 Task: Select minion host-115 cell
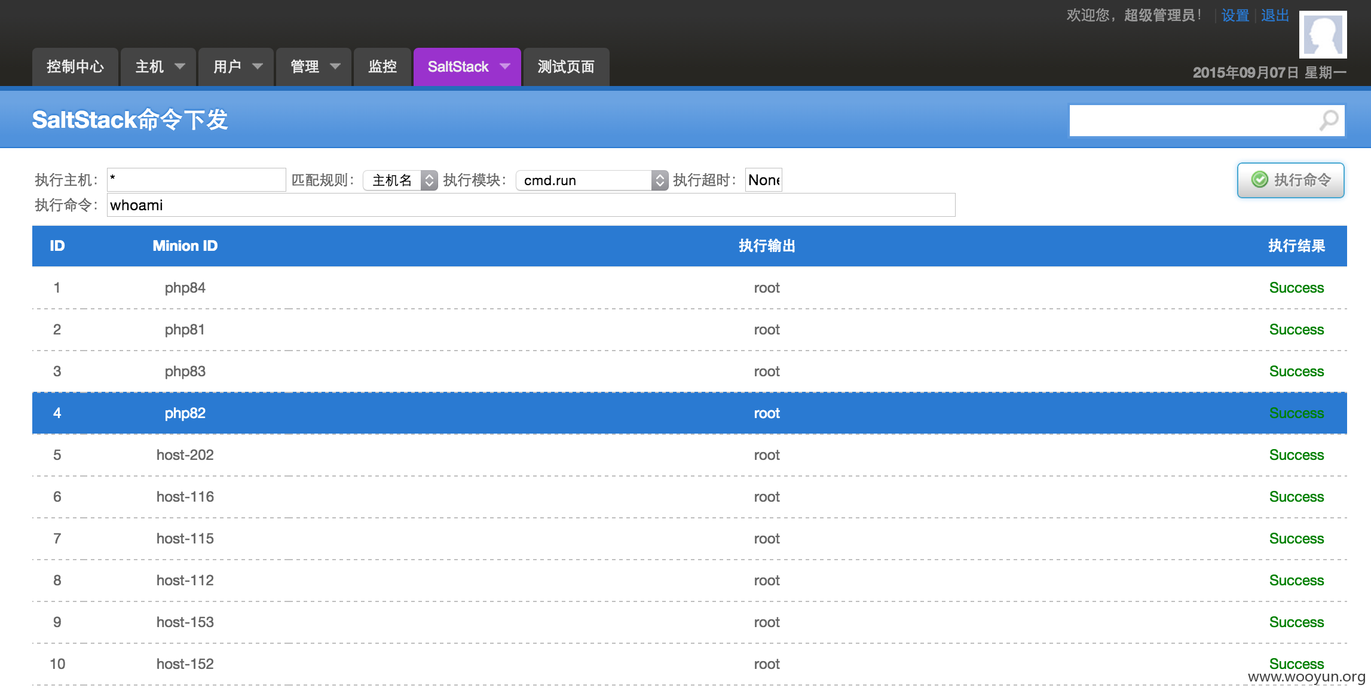[185, 539]
